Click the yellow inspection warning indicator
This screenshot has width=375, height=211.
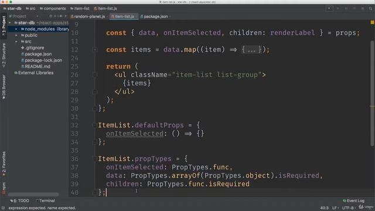coord(372,22)
